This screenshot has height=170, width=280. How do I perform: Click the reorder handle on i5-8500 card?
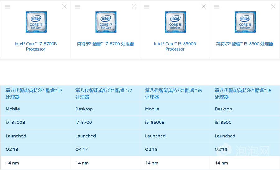click(x=217, y=7)
